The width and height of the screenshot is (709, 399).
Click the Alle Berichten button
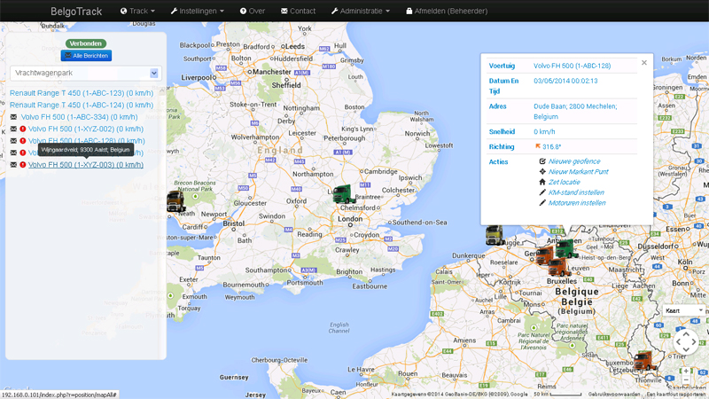coord(86,55)
